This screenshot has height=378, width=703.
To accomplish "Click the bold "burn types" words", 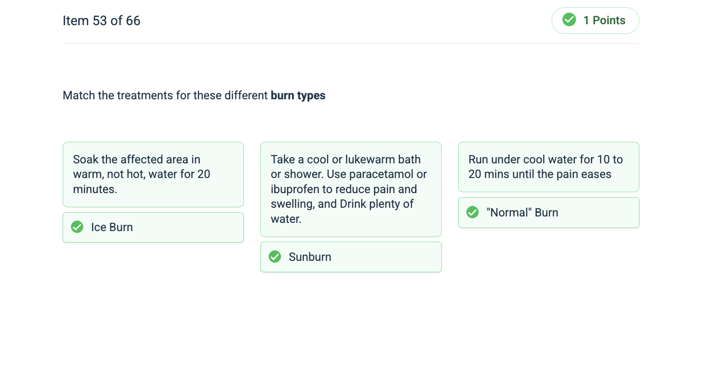I will tap(298, 96).
